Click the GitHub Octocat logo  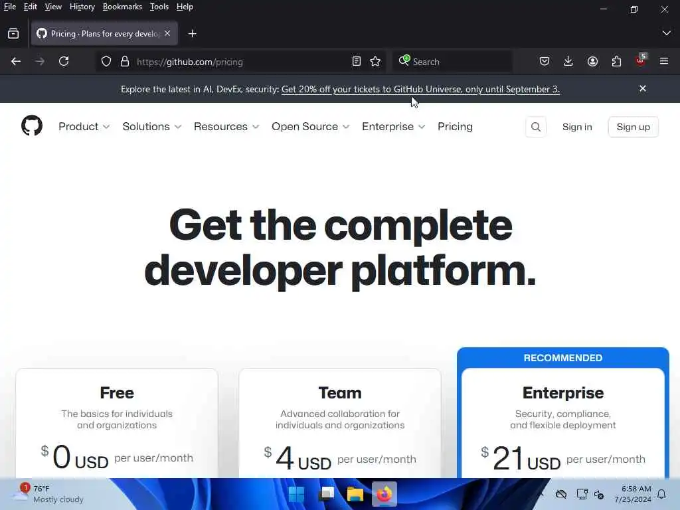pos(32,126)
